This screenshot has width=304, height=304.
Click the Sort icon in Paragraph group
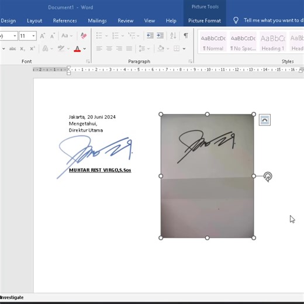(173, 36)
